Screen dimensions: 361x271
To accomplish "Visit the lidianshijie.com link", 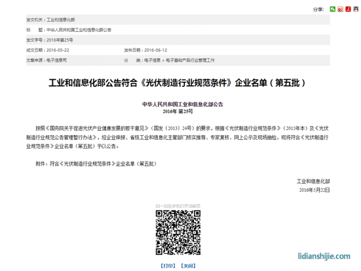I will pyautogui.click(x=324, y=256).
